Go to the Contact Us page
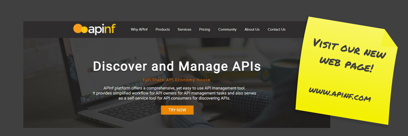Image resolution: width=408 pixels, height=136 pixels. [x=276, y=29]
